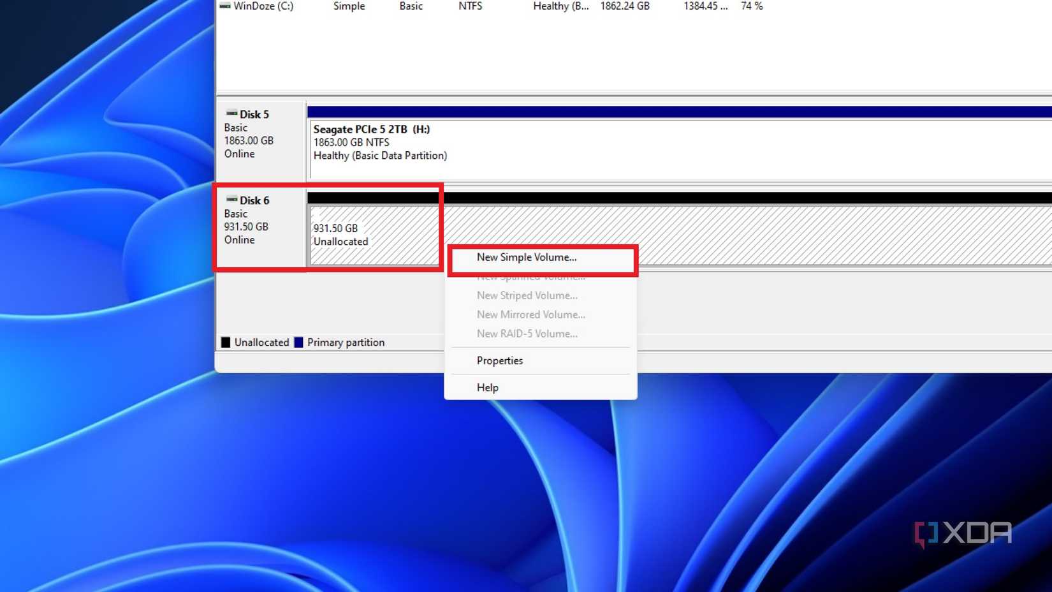This screenshot has width=1052, height=592.
Task: Click the 1862.24 GB capacity cell
Action: [625, 6]
